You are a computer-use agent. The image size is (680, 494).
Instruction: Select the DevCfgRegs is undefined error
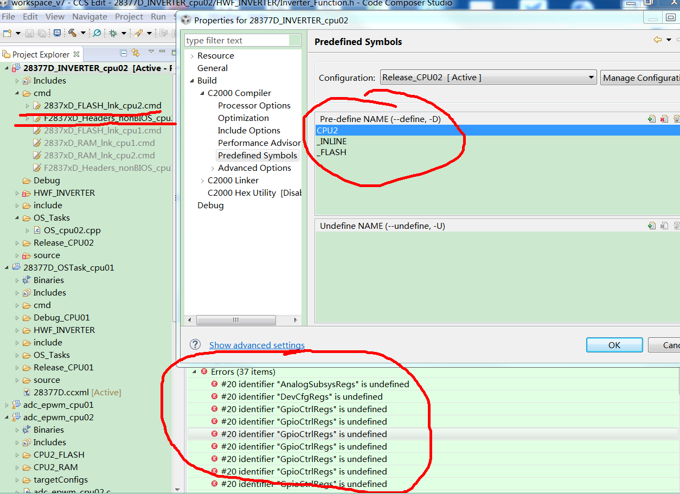[301, 397]
